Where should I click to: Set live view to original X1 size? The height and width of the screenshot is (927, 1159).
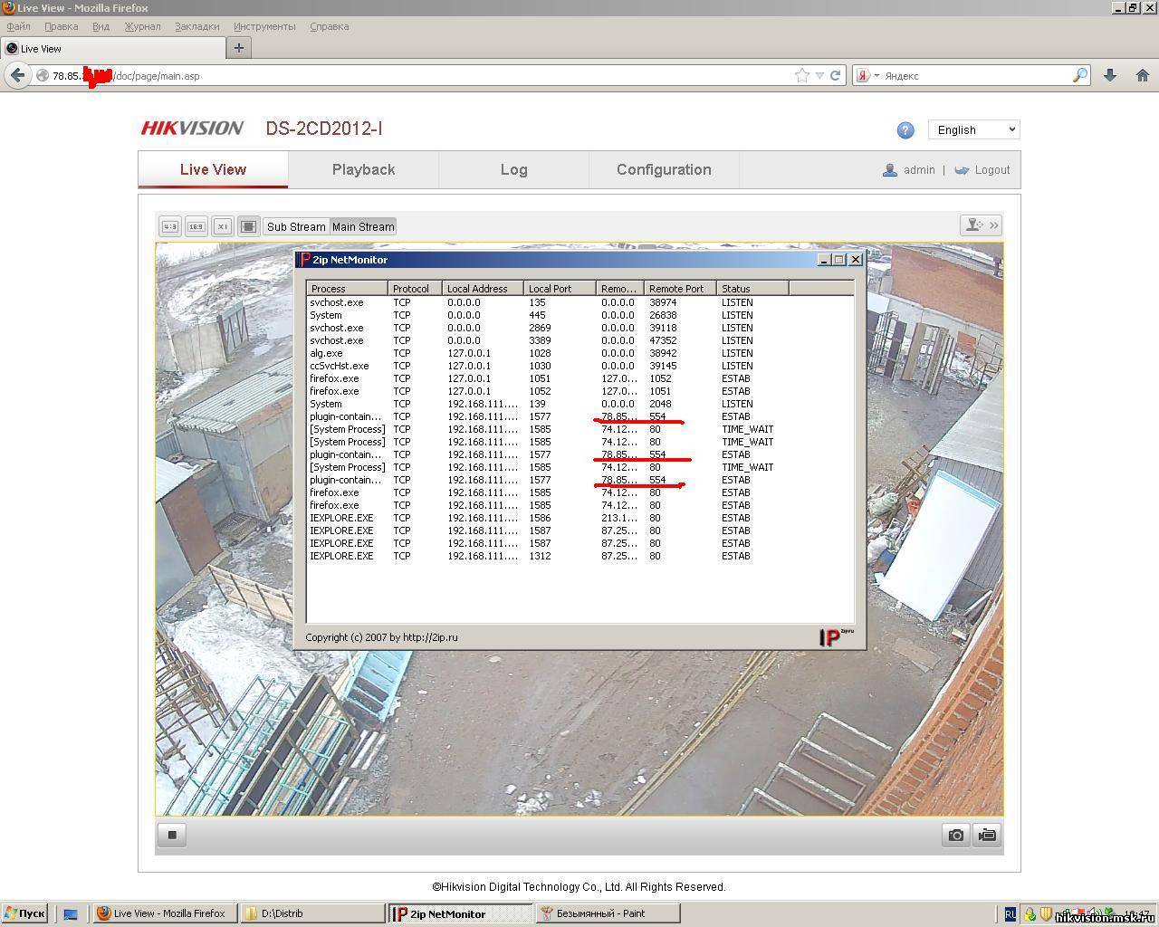coord(223,226)
